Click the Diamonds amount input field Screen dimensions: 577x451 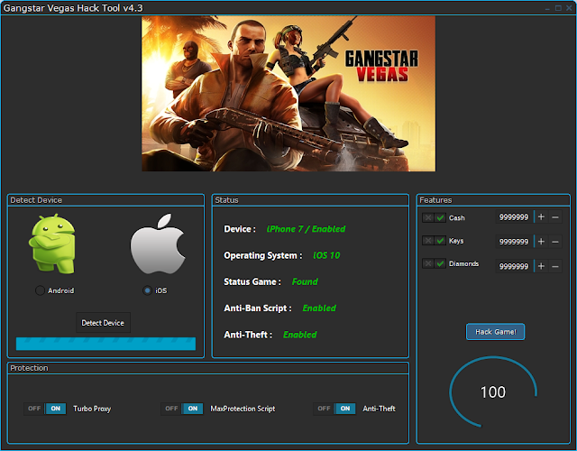[x=514, y=266]
